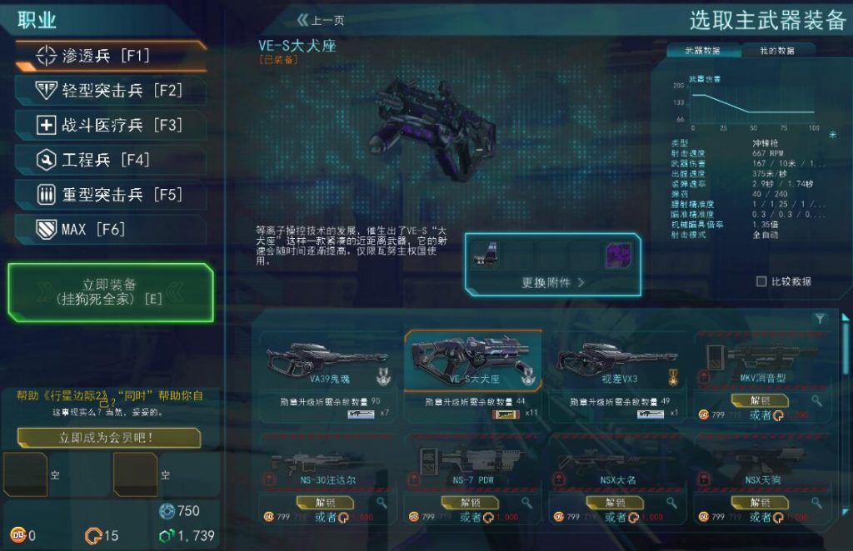Viewport: 853px width, 551px height.
Task: Choose the 重型突击兵 F5 ammo icon
Action: (47, 195)
